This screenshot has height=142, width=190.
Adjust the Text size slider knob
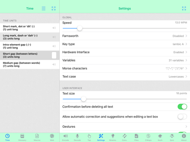84,99
